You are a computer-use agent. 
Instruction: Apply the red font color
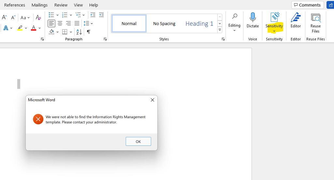[x=34, y=28]
